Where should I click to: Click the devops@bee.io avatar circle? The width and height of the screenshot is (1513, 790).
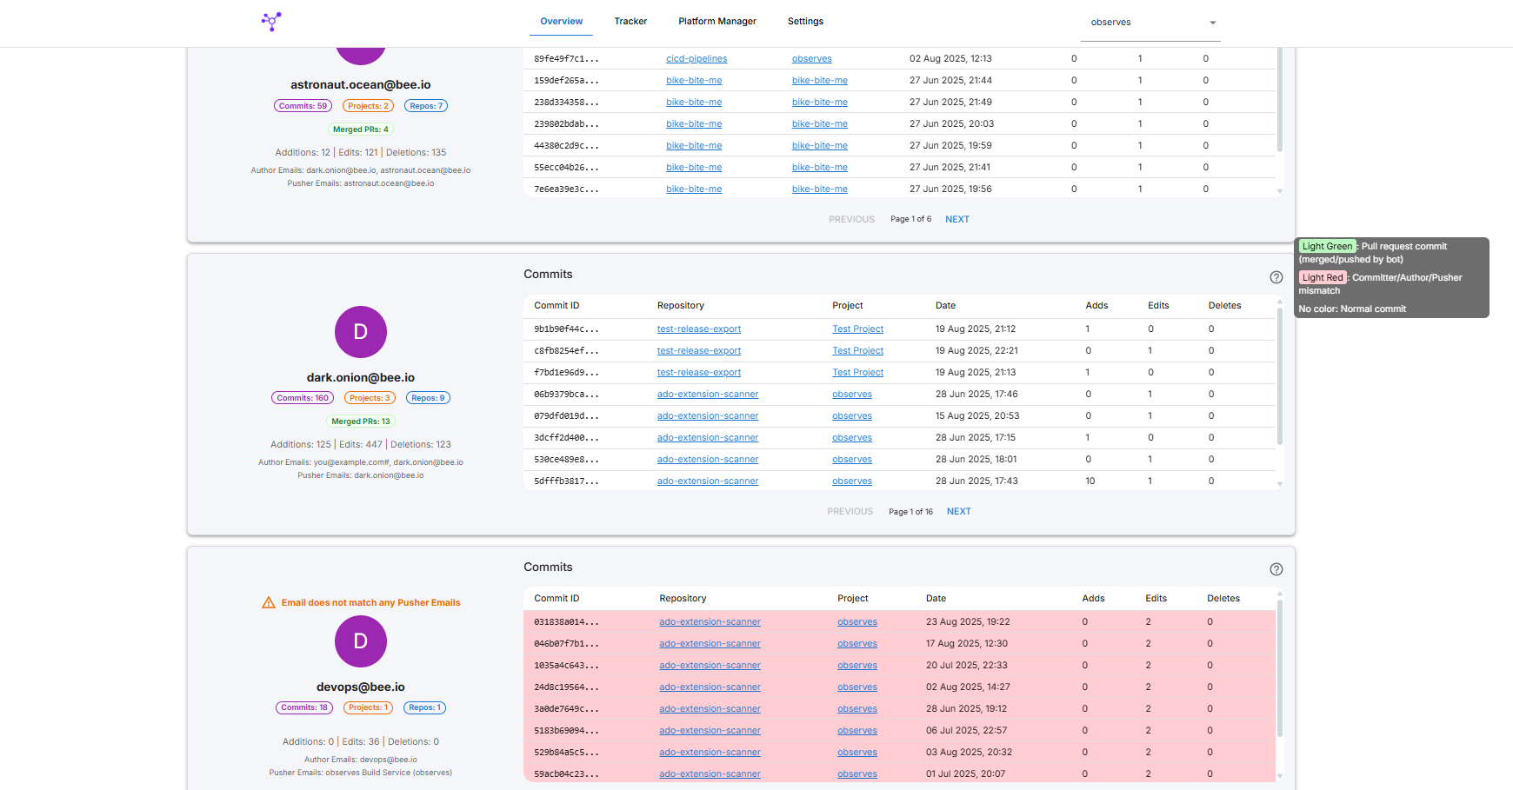click(360, 641)
